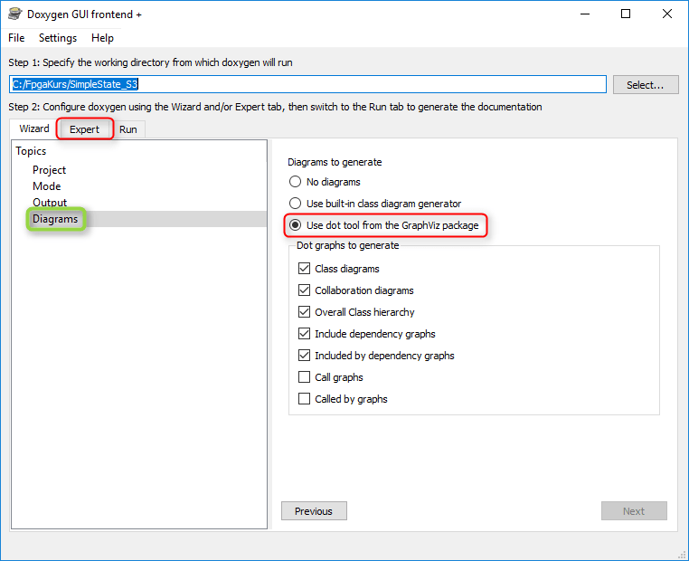
Task: Choose built-in class diagram generator option
Action: pos(296,204)
